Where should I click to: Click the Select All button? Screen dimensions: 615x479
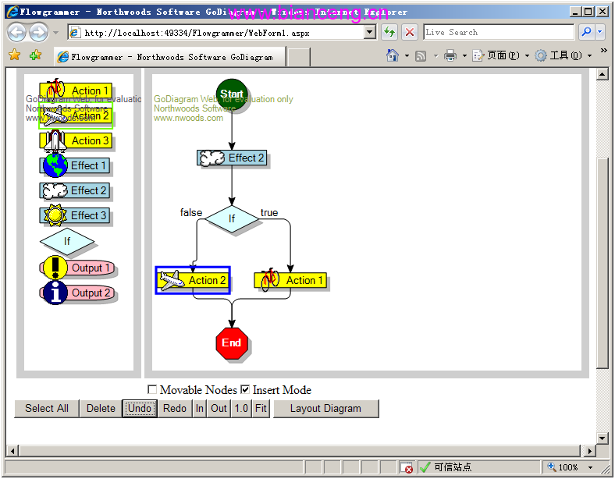pyautogui.click(x=47, y=409)
